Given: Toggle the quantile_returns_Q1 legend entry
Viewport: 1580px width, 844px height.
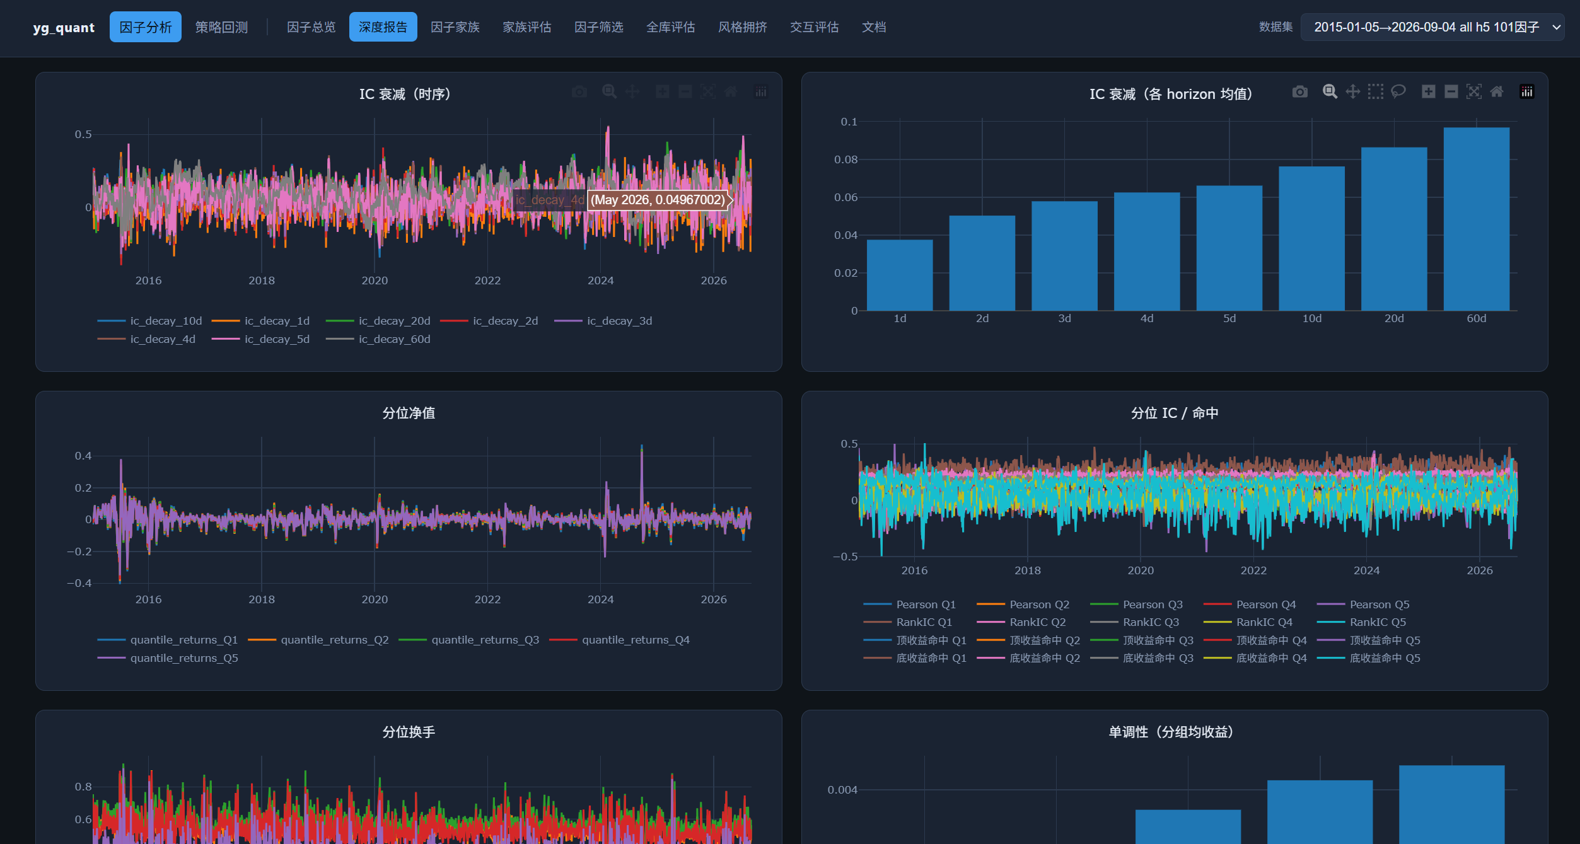Looking at the screenshot, I should [x=168, y=640].
